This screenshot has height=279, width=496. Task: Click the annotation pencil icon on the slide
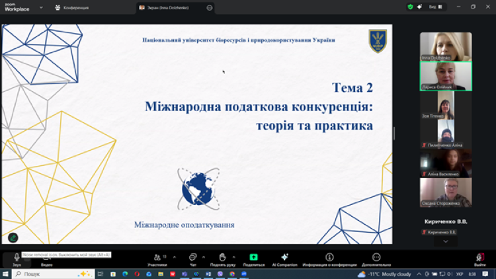(x=13, y=237)
